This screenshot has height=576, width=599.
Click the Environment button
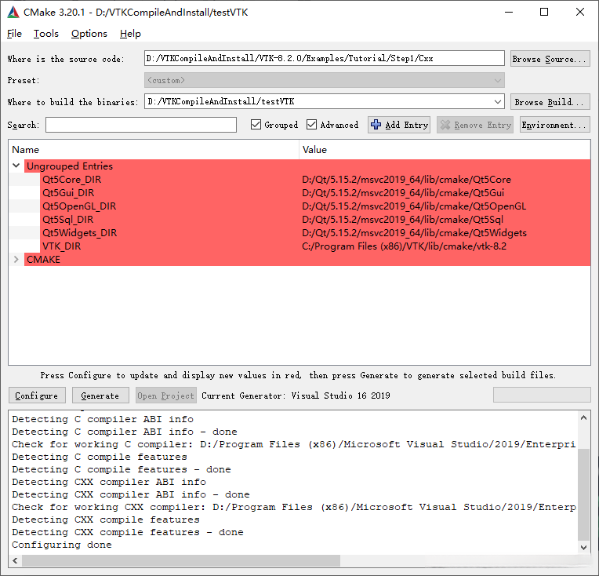554,125
